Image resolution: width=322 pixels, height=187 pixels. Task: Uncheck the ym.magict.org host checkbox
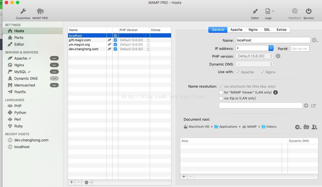(115, 45)
